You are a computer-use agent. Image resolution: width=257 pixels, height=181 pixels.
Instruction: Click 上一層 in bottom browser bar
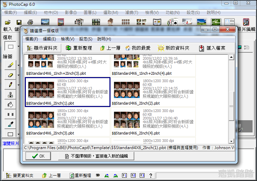(x=51, y=176)
